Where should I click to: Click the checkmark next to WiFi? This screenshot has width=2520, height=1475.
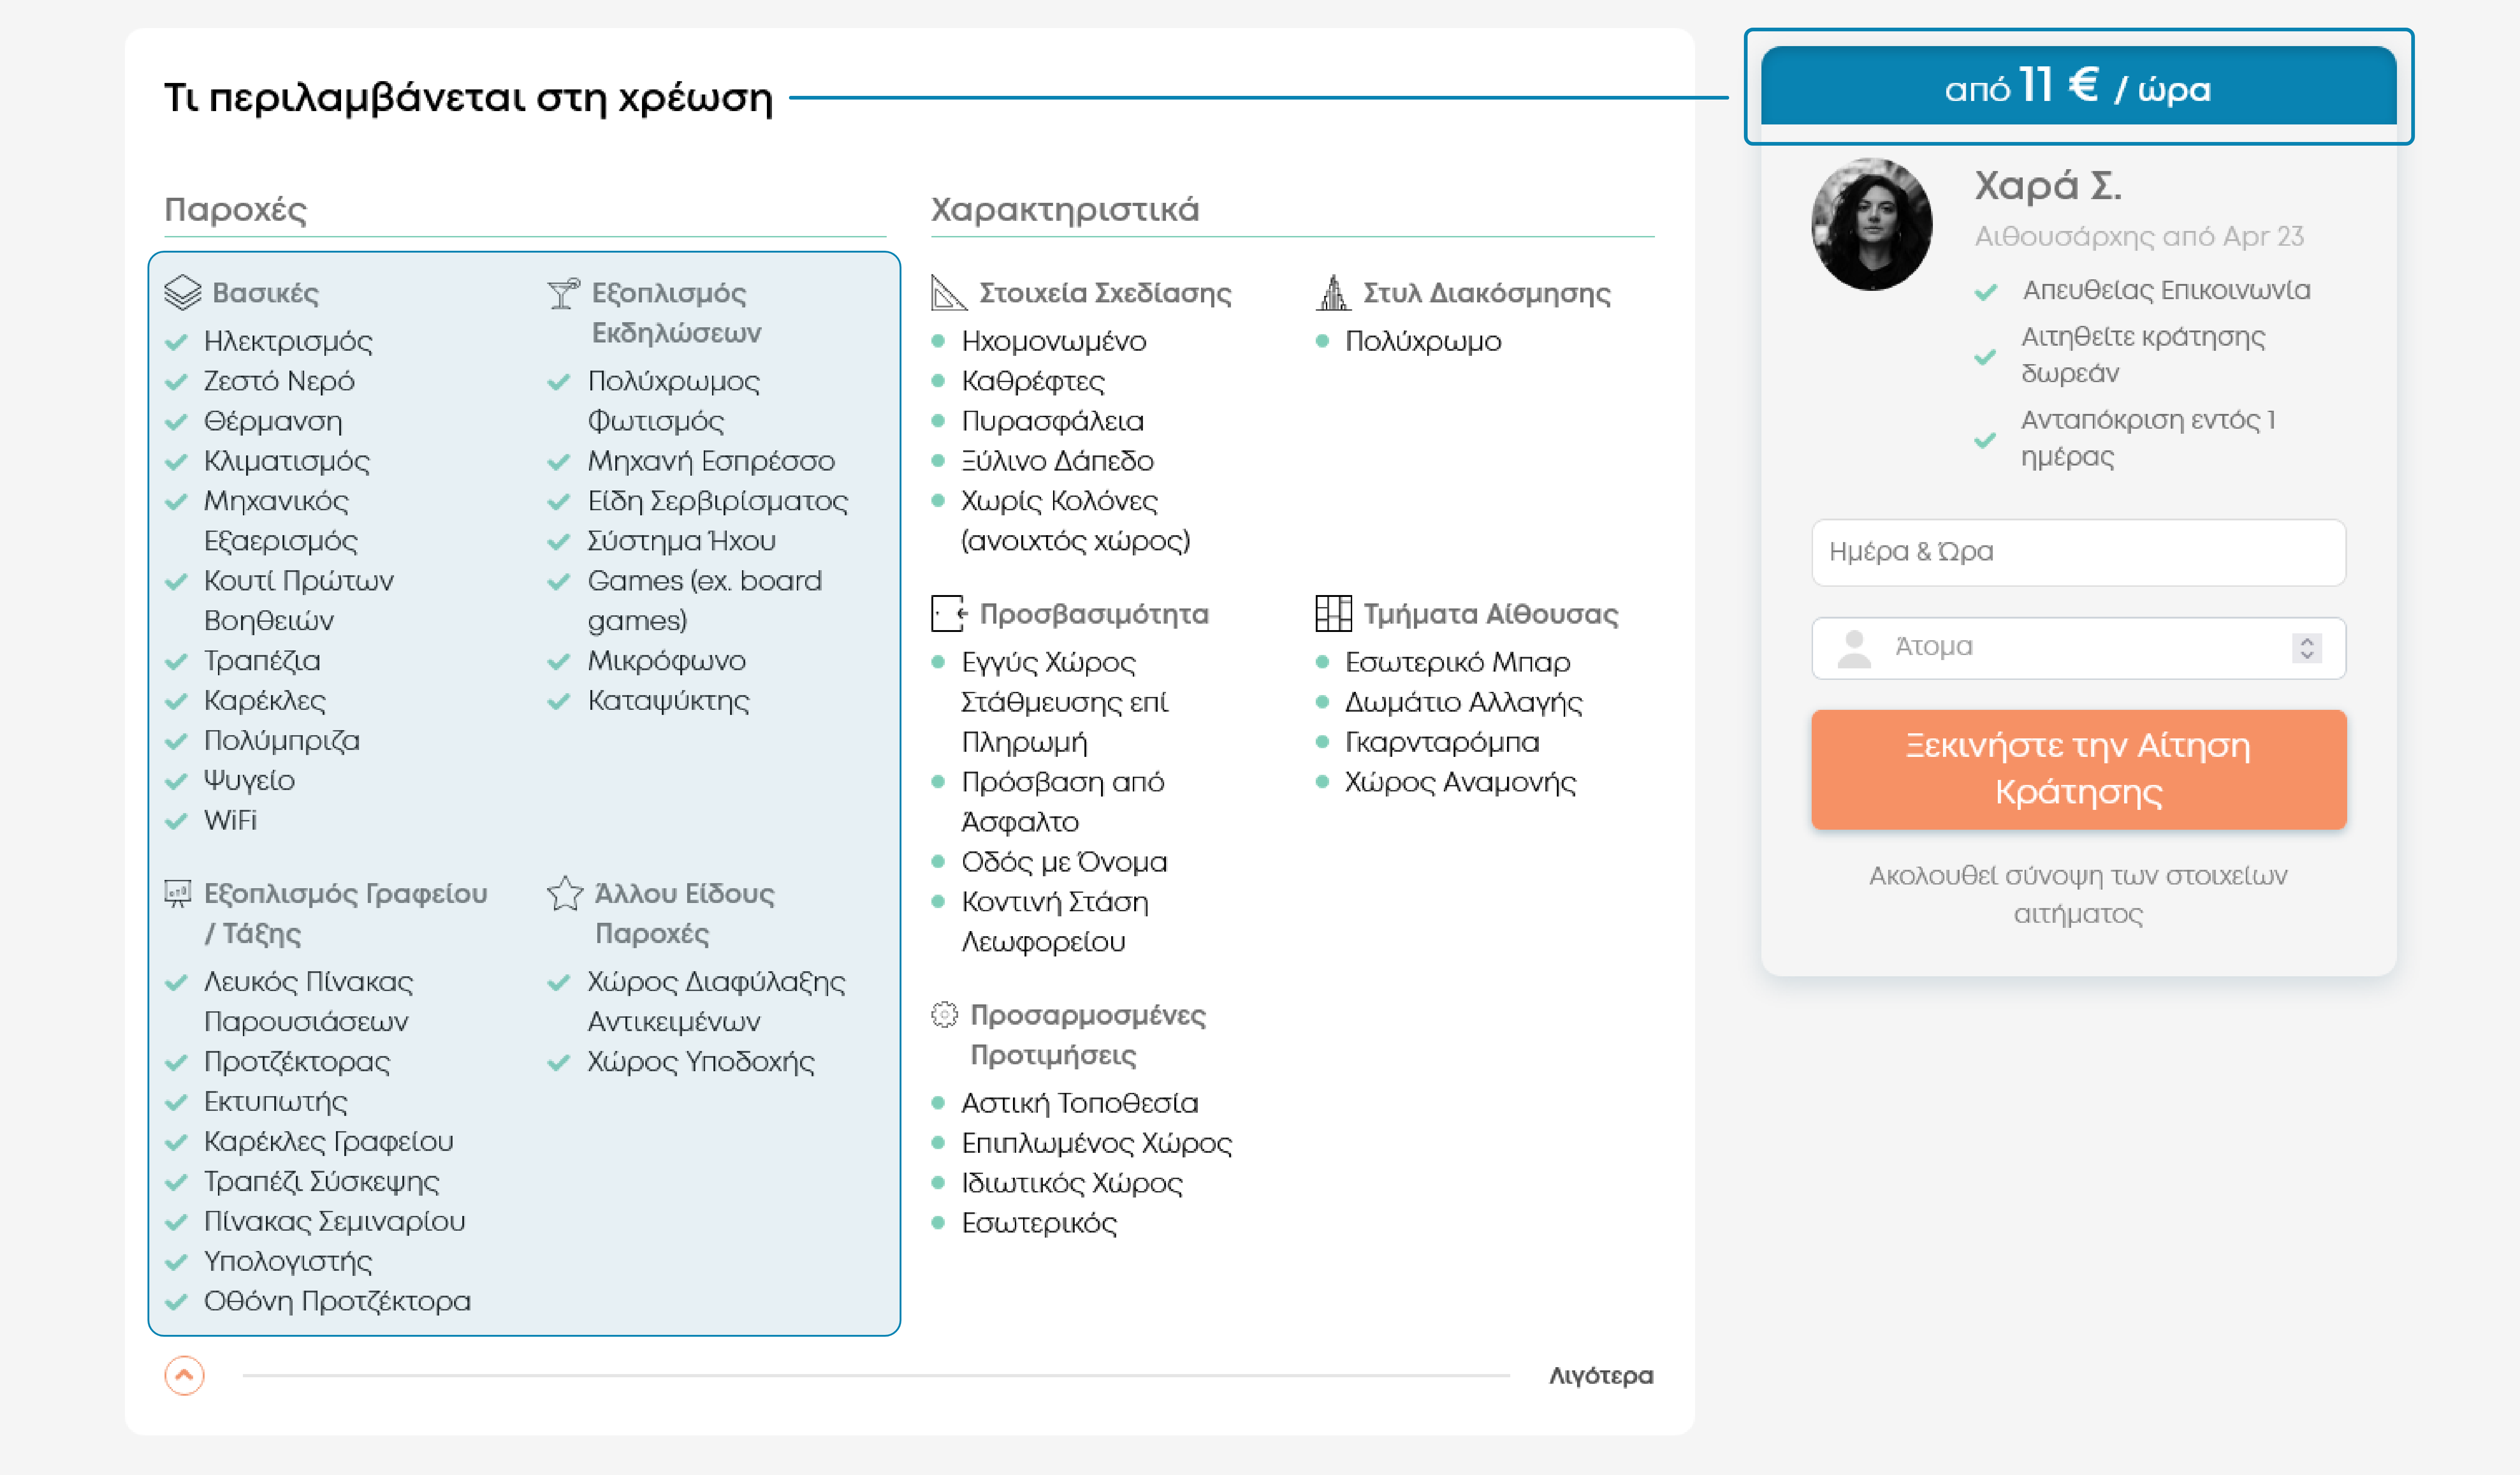point(177,821)
